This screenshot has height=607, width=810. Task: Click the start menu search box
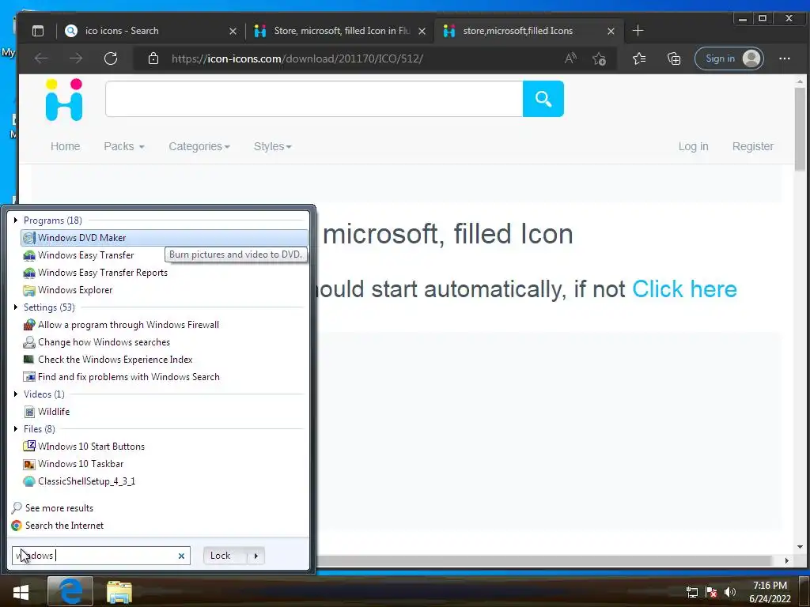pyautogui.click(x=101, y=556)
